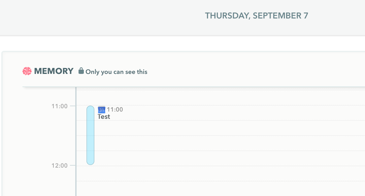This screenshot has height=196, width=365.
Task: Click the MEMORY section heading
Action: pos(54,71)
